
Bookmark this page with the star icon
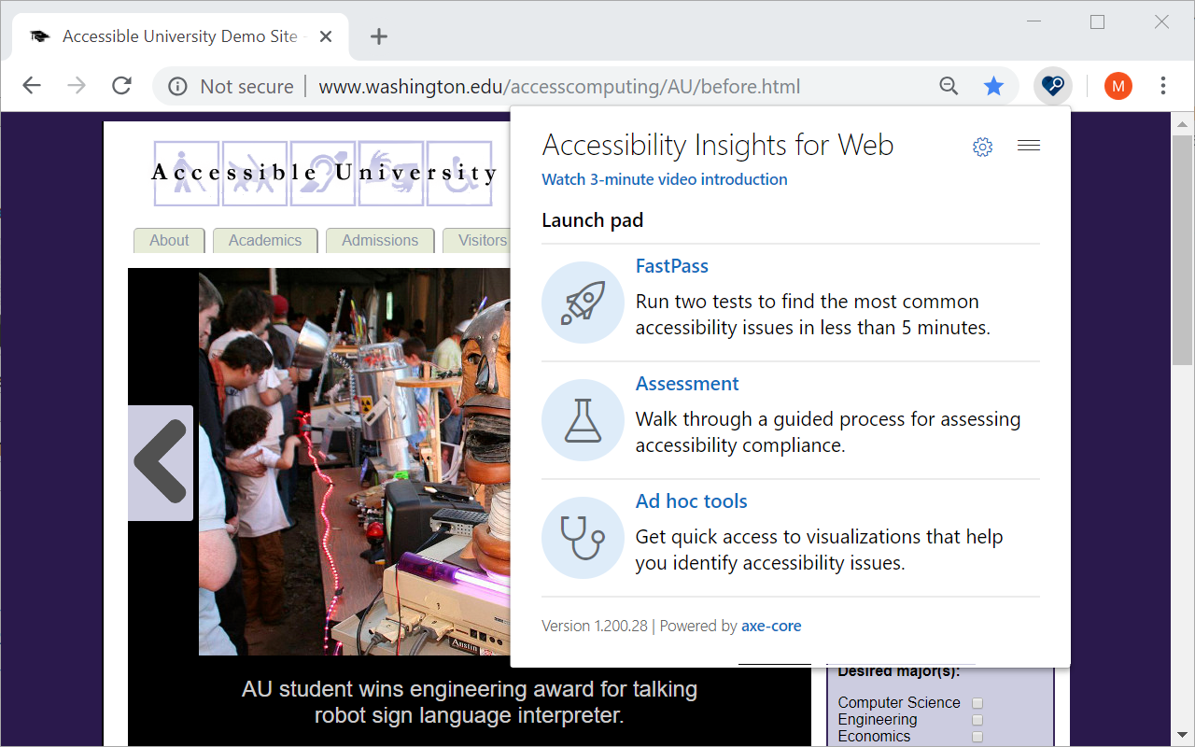point(993,86)
